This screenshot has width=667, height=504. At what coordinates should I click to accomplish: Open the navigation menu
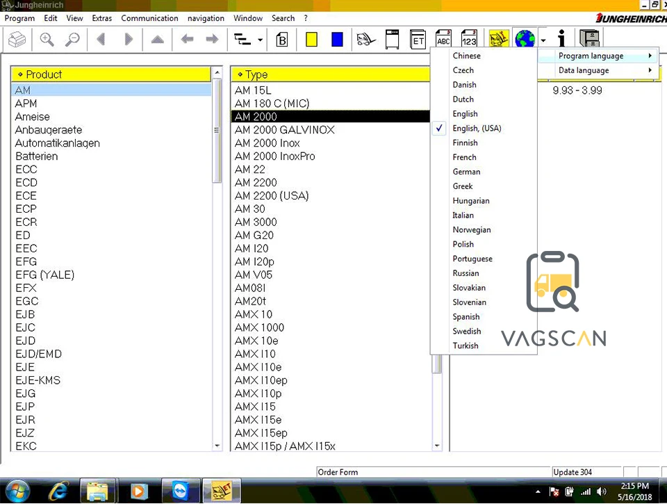tap(206, 18)
